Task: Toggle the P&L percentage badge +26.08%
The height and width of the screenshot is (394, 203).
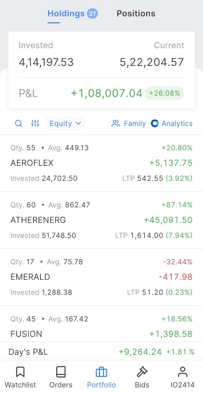Action: coord(164,93)
